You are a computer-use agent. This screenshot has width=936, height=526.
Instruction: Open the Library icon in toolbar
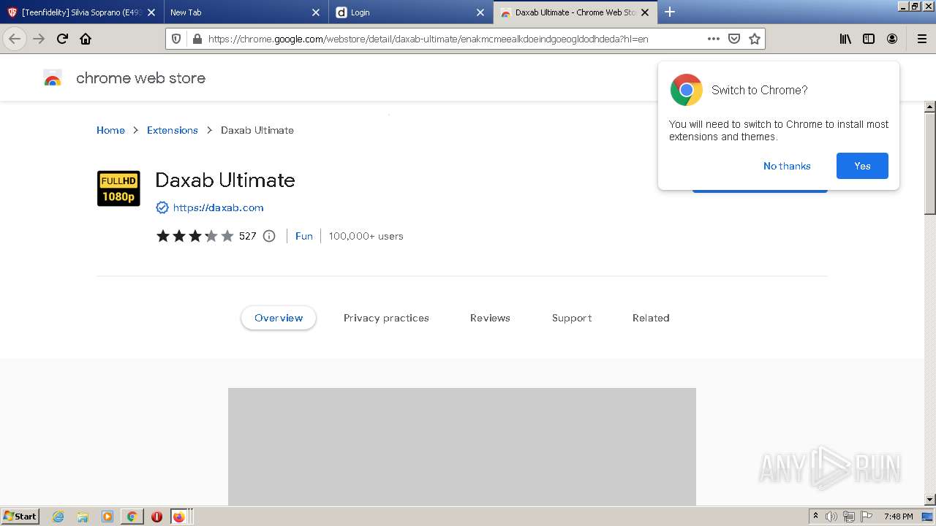pyautogui.click(x=845, y=39)
